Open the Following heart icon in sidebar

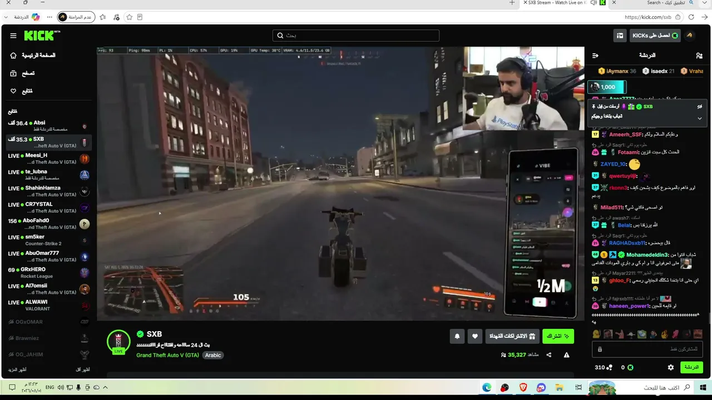13,91
